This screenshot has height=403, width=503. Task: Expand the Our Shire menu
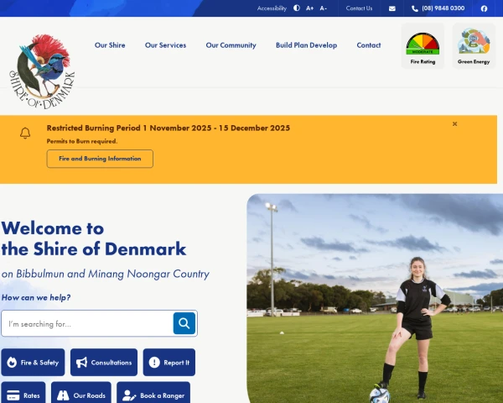click(110, 45)
